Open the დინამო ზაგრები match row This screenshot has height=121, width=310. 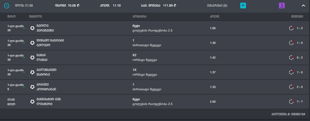[x=50, y=43]
